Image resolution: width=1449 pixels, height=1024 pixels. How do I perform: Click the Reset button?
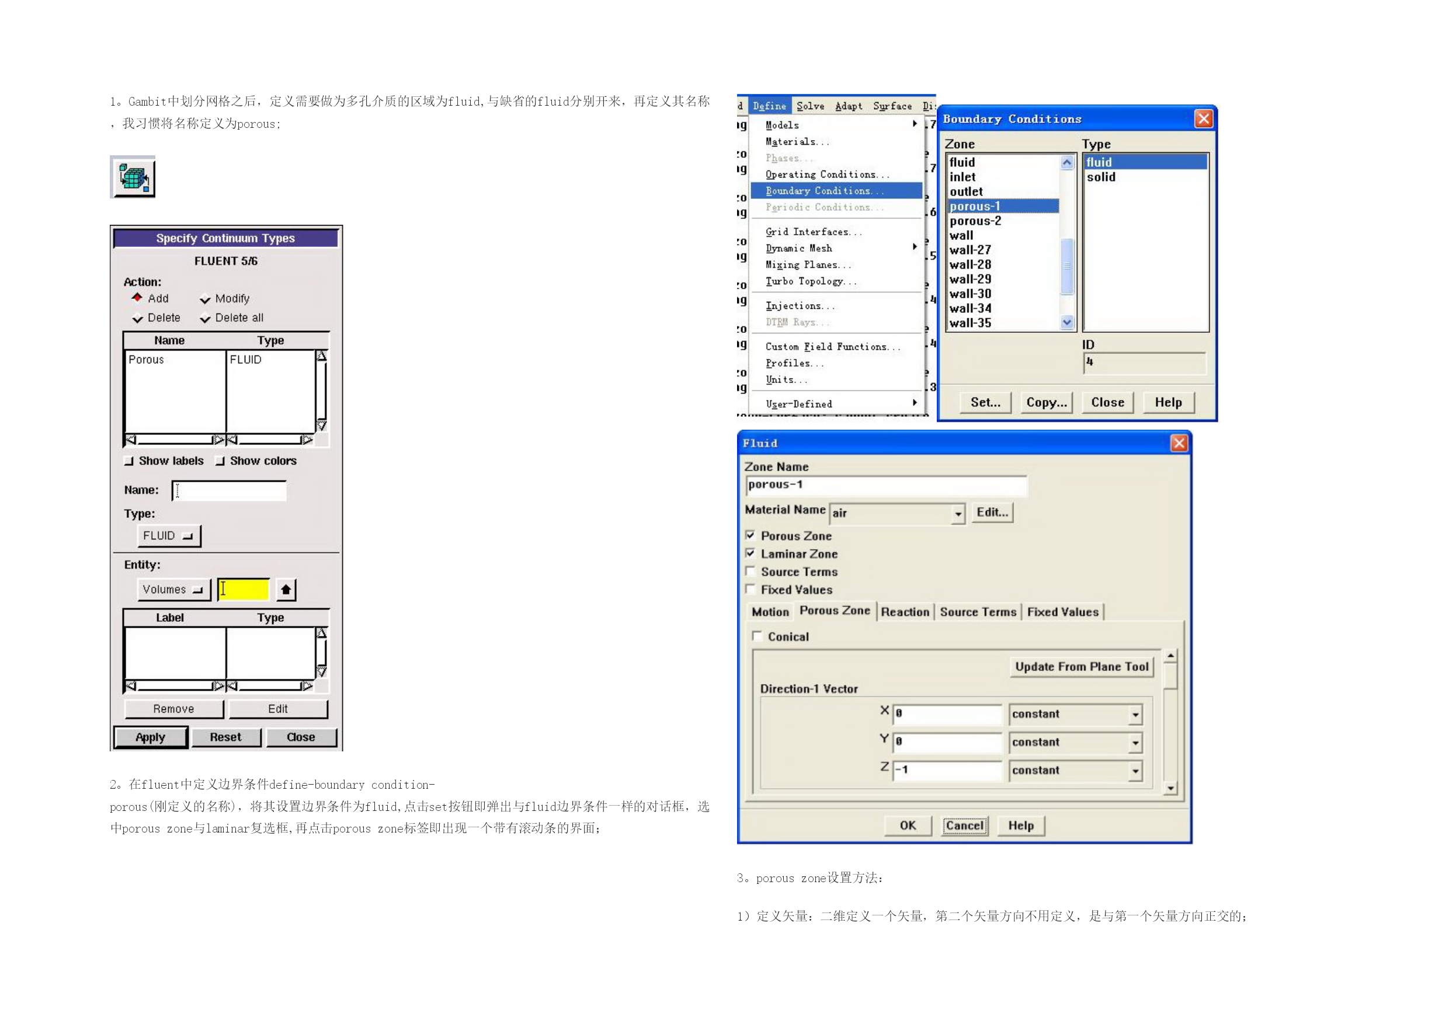click(x=225, y=737)
